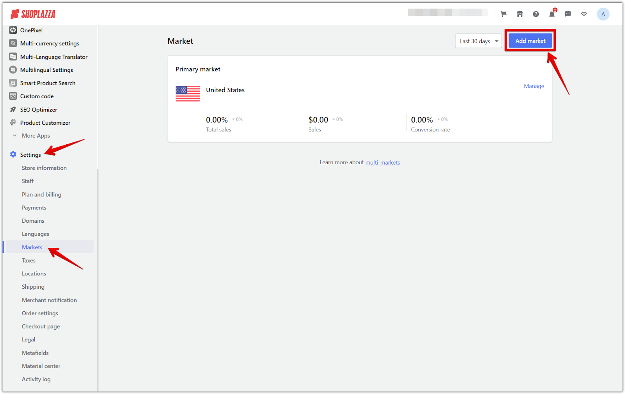Open the multi-markets help link
This screenshot has width=625, height=394.
pyautogui.click(x=382, y=162)
